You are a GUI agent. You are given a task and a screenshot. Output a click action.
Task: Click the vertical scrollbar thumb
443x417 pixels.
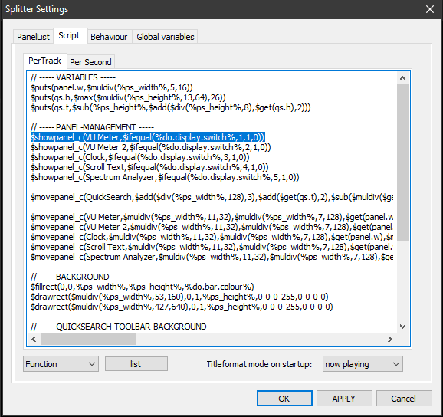pos(402,163)
